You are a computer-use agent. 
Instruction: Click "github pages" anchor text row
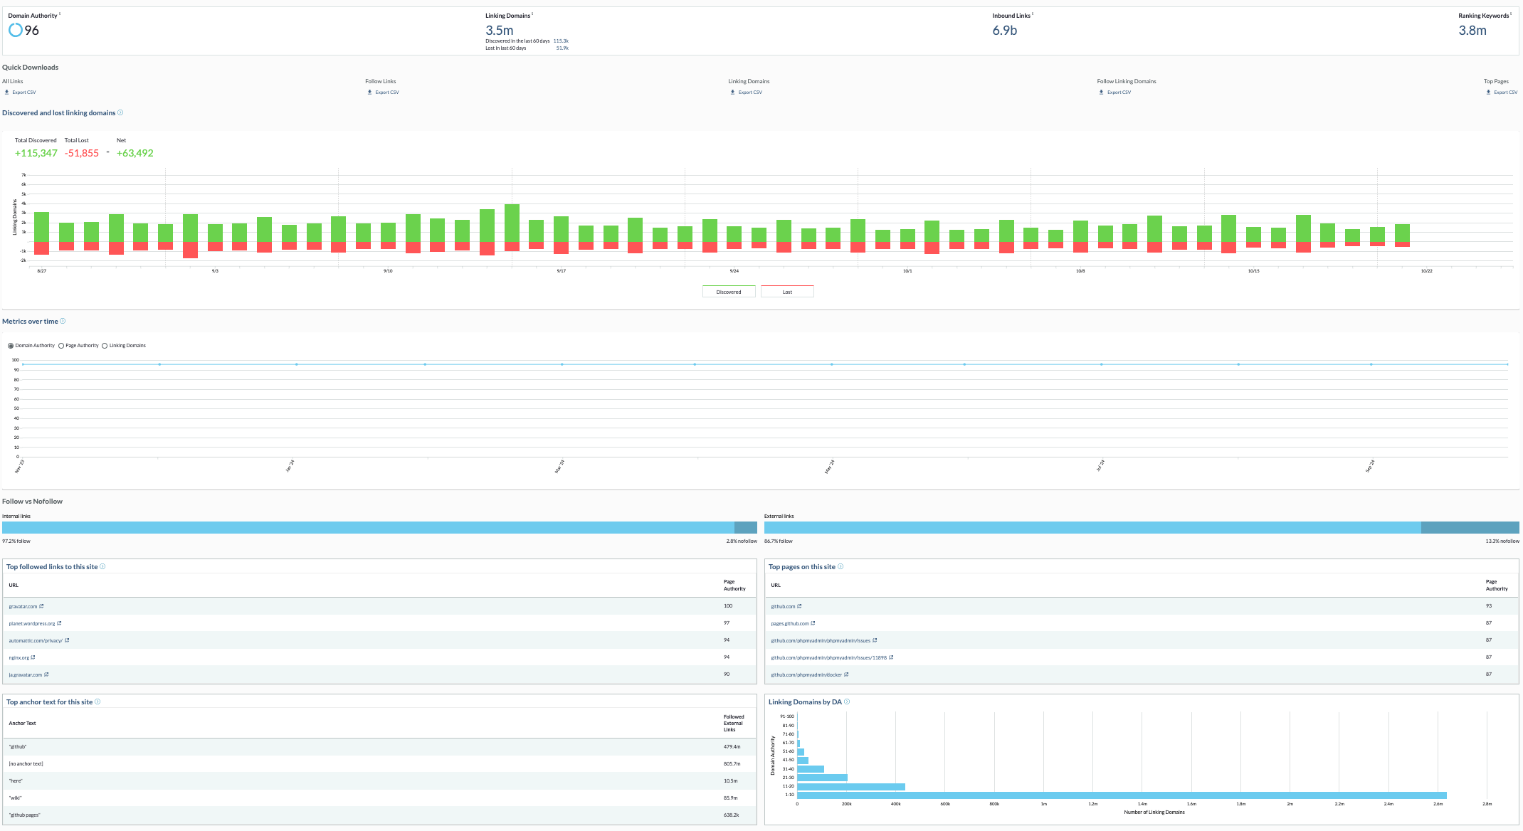pyautogui.click(x=379, y=815)
